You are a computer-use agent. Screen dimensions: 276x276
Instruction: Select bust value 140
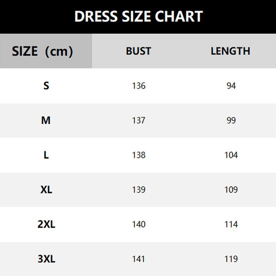click(x=139, y=225)
